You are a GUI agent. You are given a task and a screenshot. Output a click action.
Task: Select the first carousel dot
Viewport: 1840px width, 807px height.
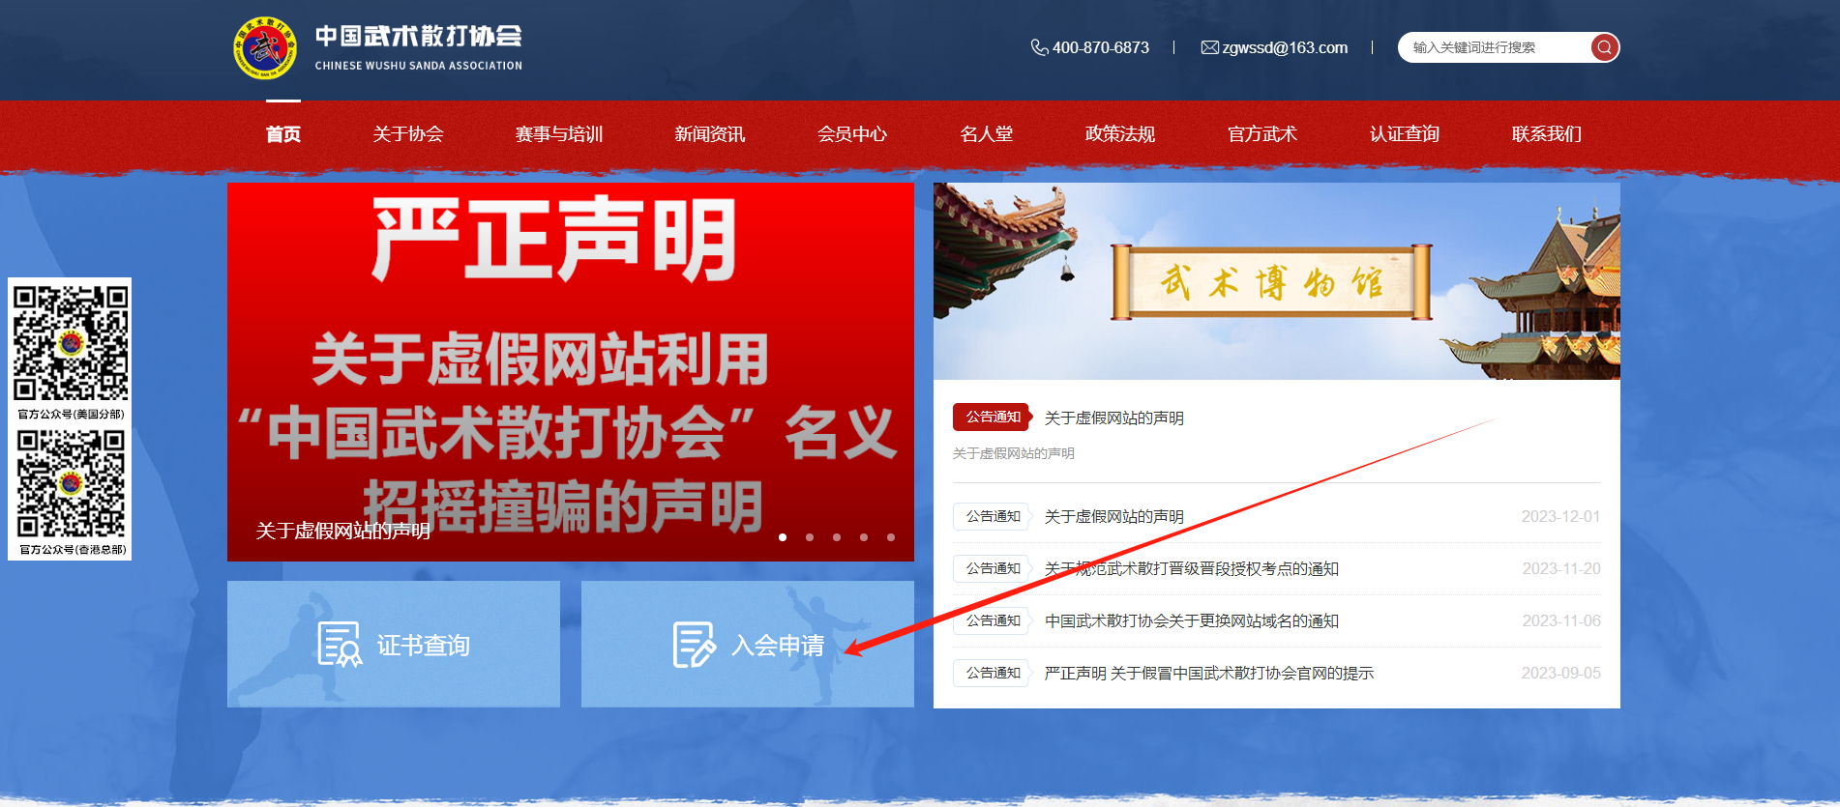point(783,537)
